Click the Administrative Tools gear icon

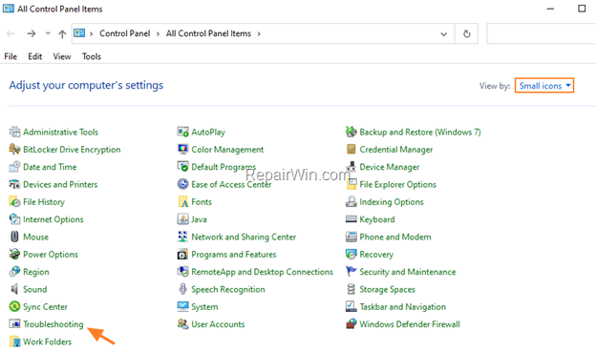pos(14,132)
